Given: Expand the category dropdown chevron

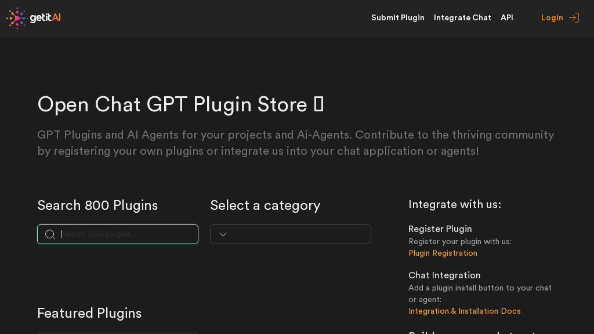Looking at the screenshot, I should click(223, 234).
